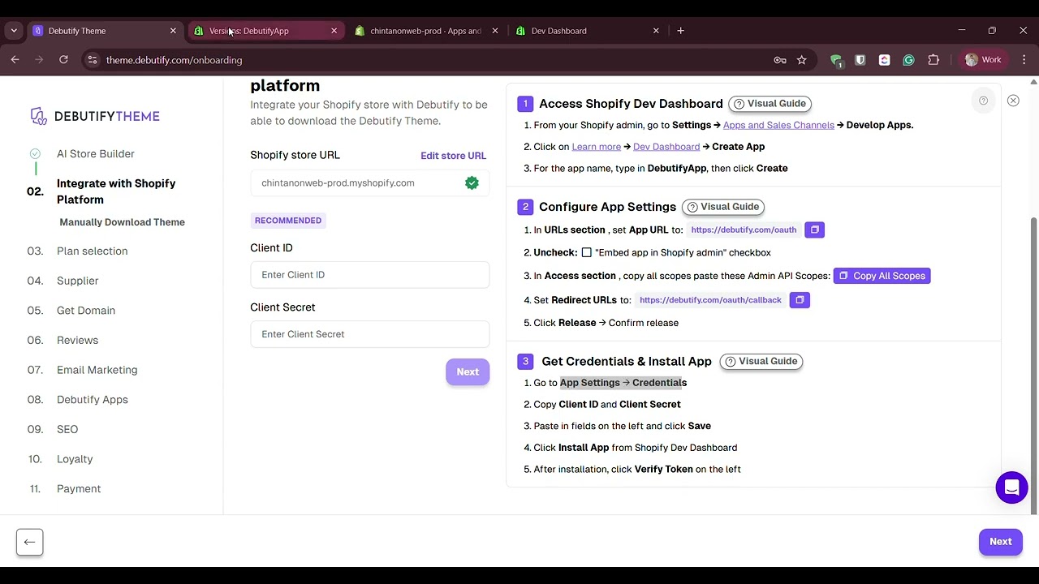This screenshot has height=584, width=1039.
Task: Switch to the chintanonweb-prod Apps tab
Action: 427,31
